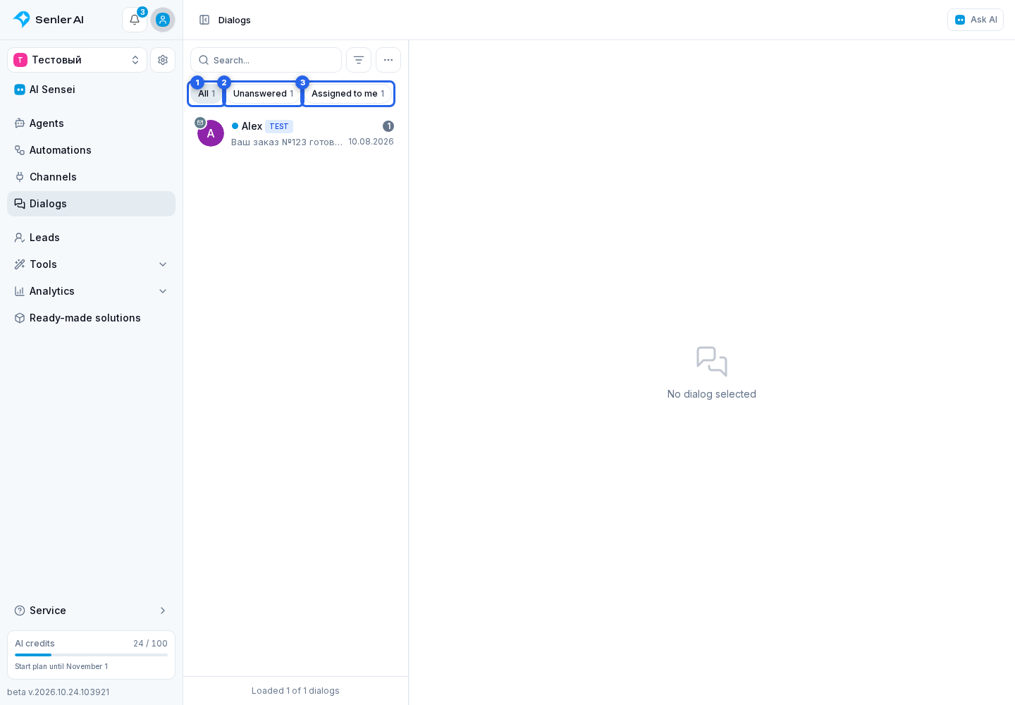The width and height of the screenshot is (1015, 705).
Task: Go to Agents
Action: (x=92, y=123)
